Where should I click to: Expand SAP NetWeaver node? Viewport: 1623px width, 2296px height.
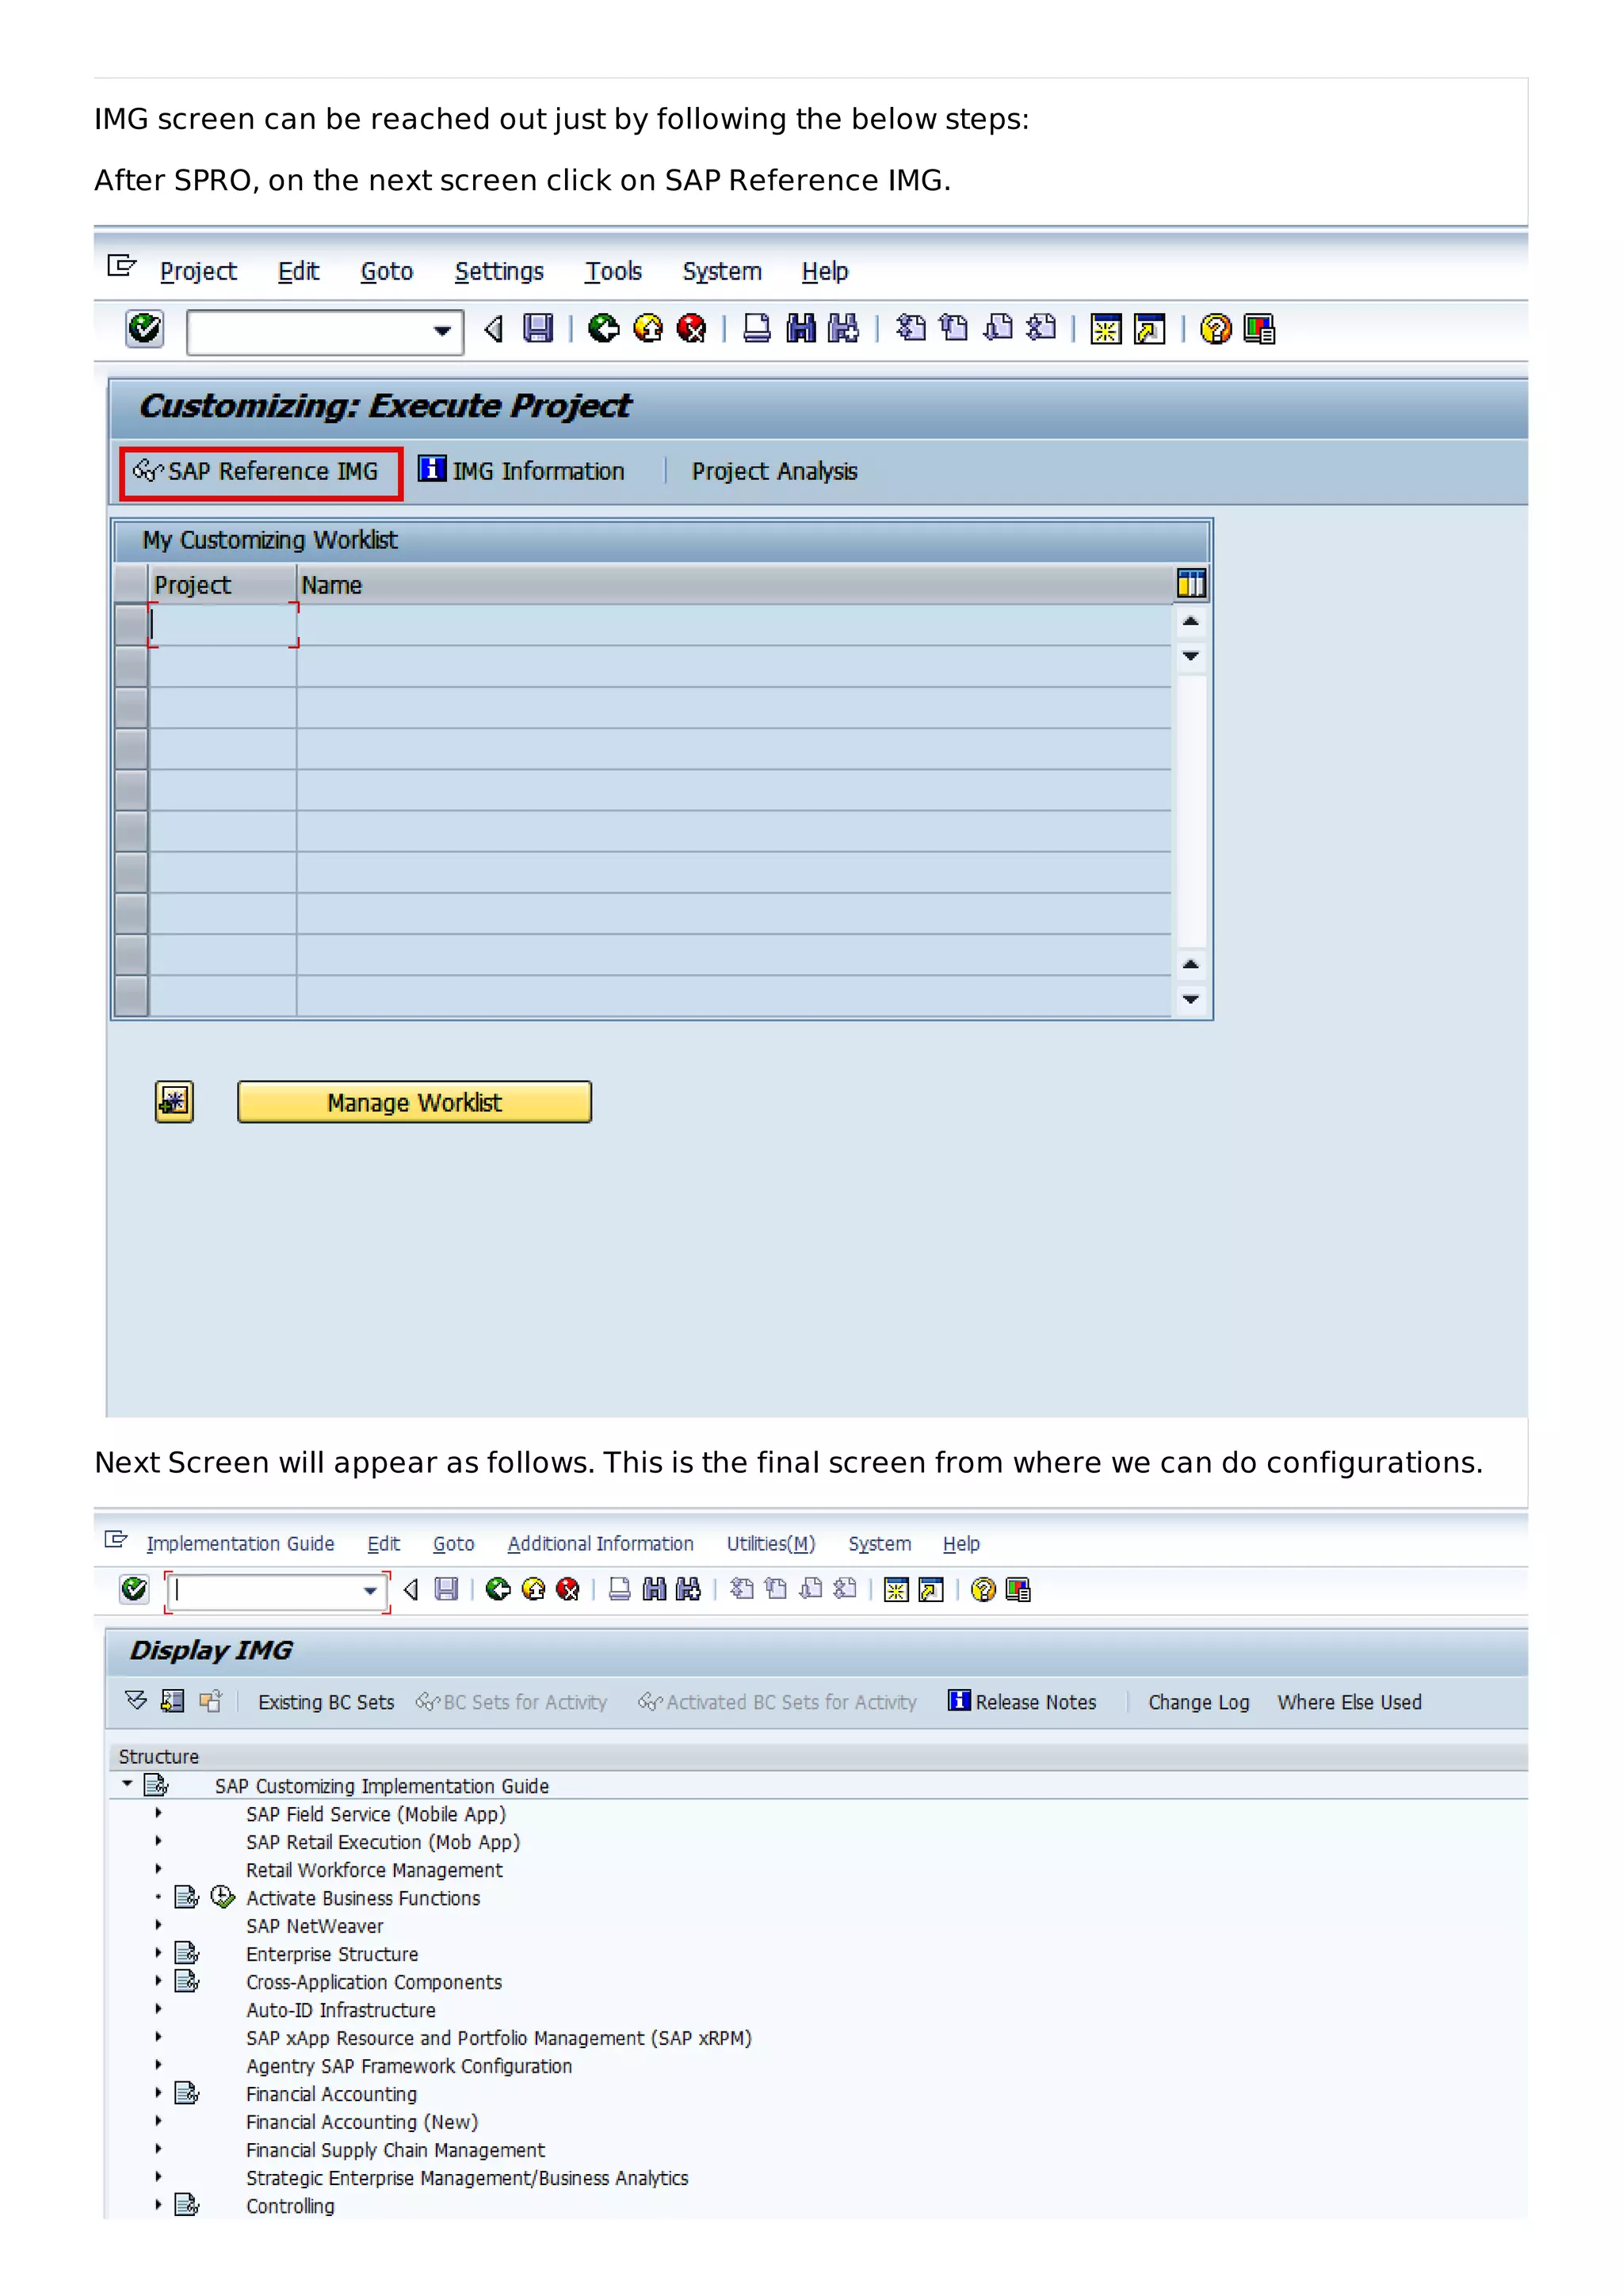click(158, 1924)
